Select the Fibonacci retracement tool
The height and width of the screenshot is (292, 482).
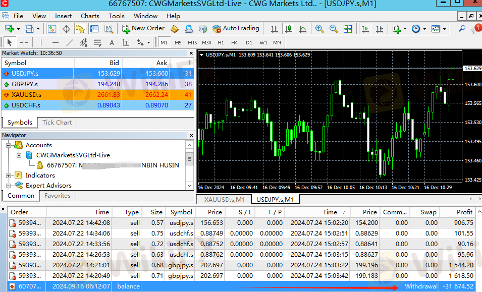(x=98, y=42)
